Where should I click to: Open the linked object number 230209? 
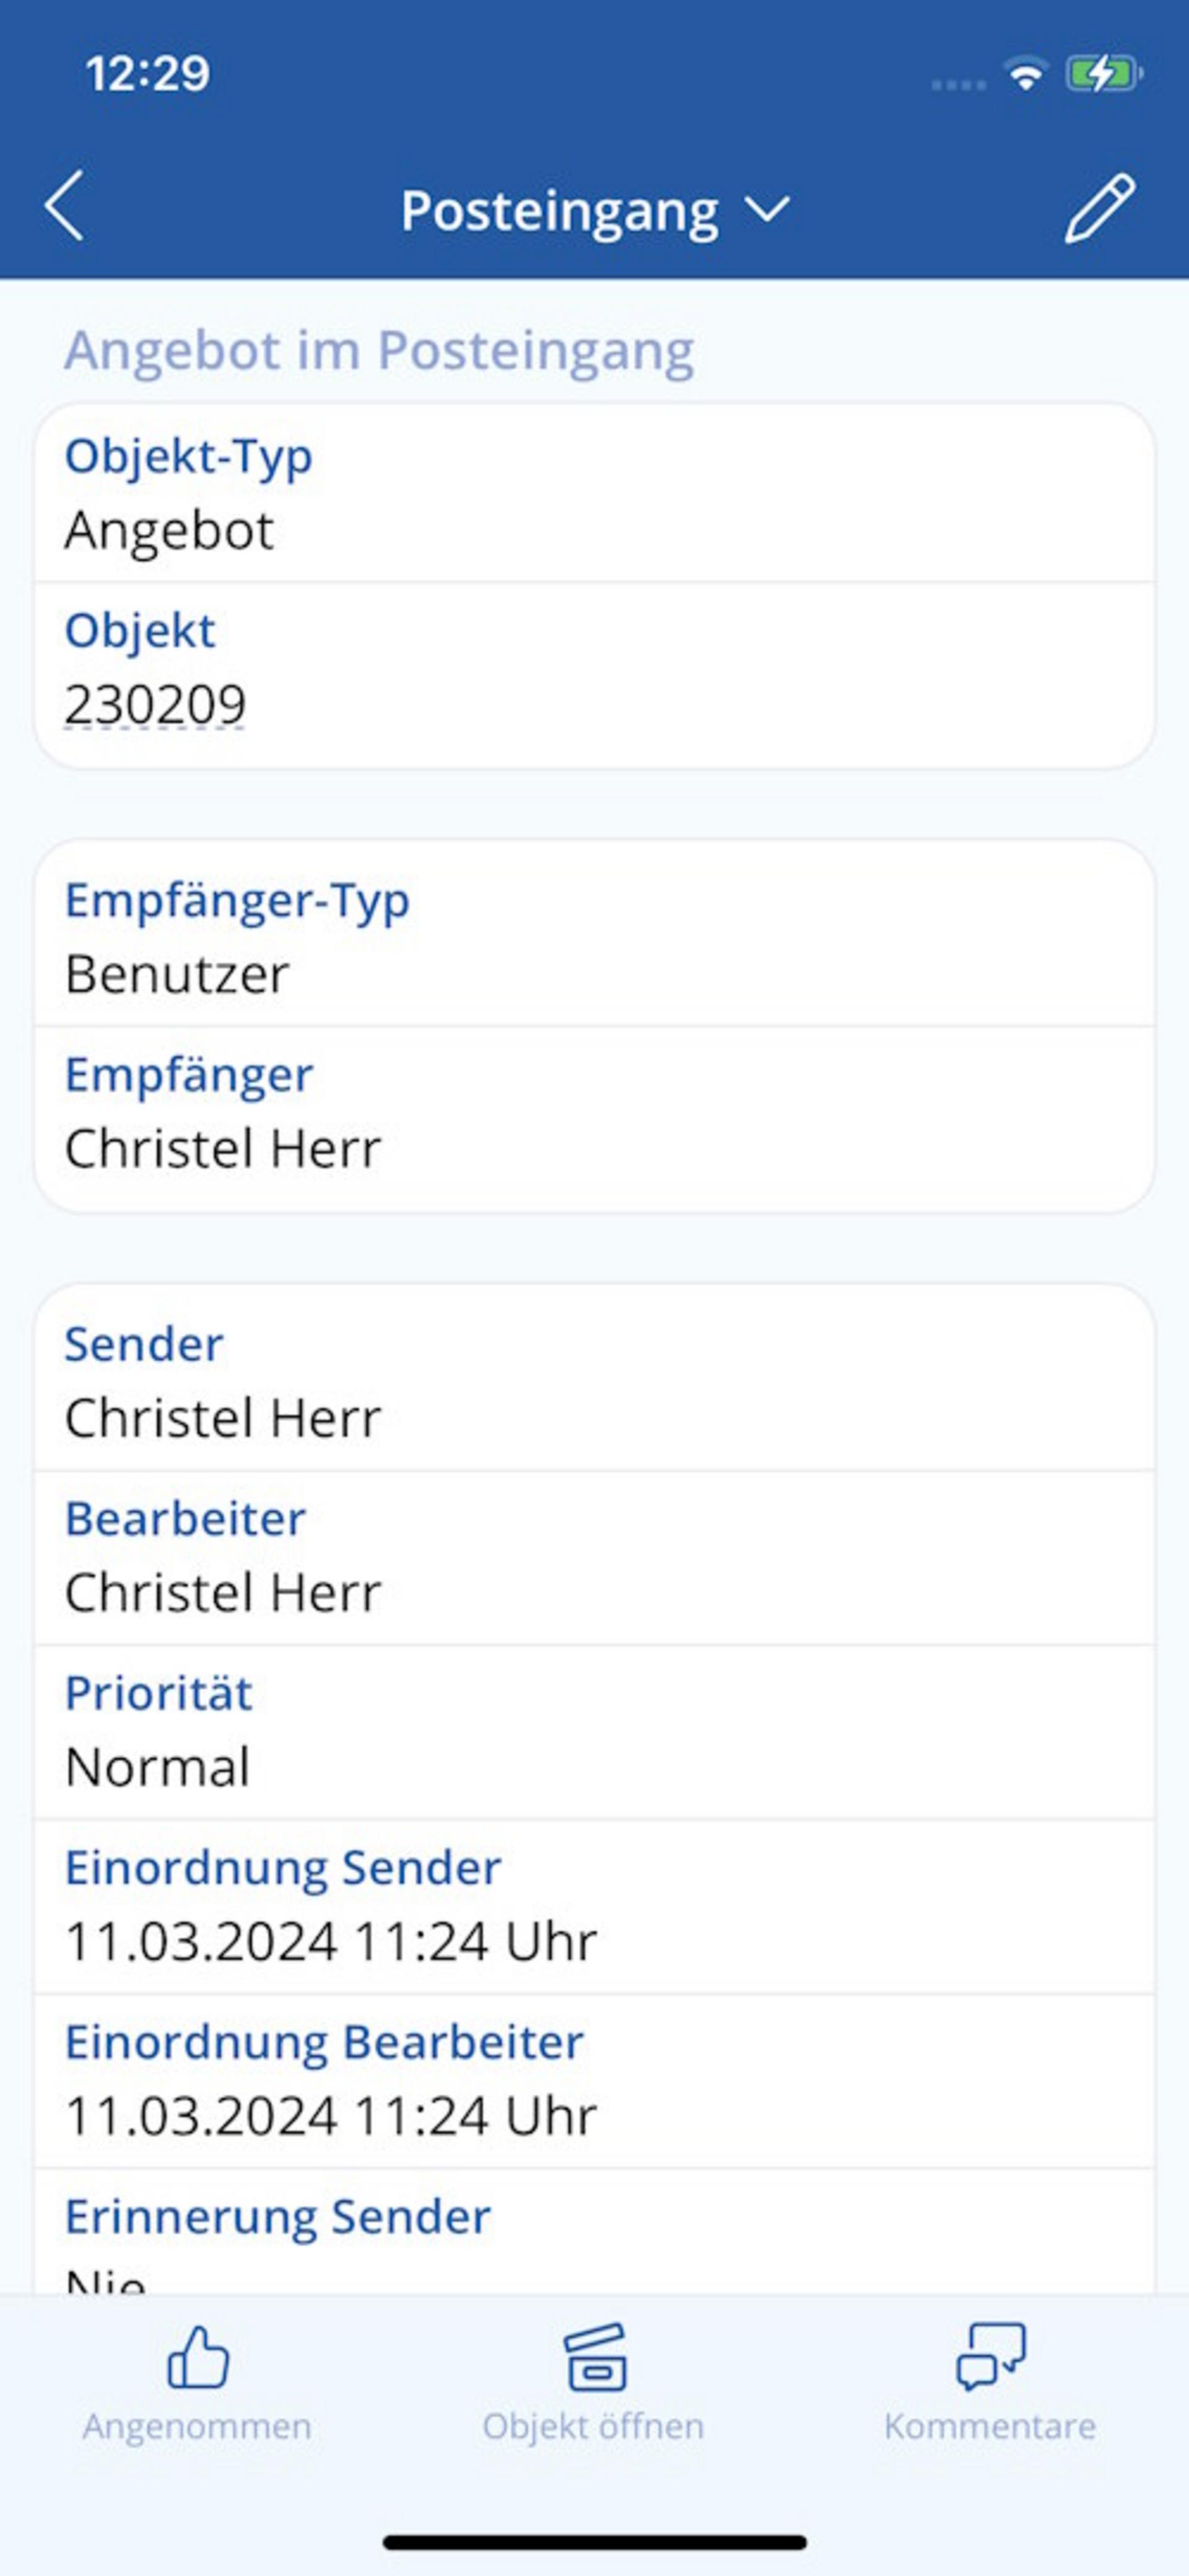(x=156, y=704)
